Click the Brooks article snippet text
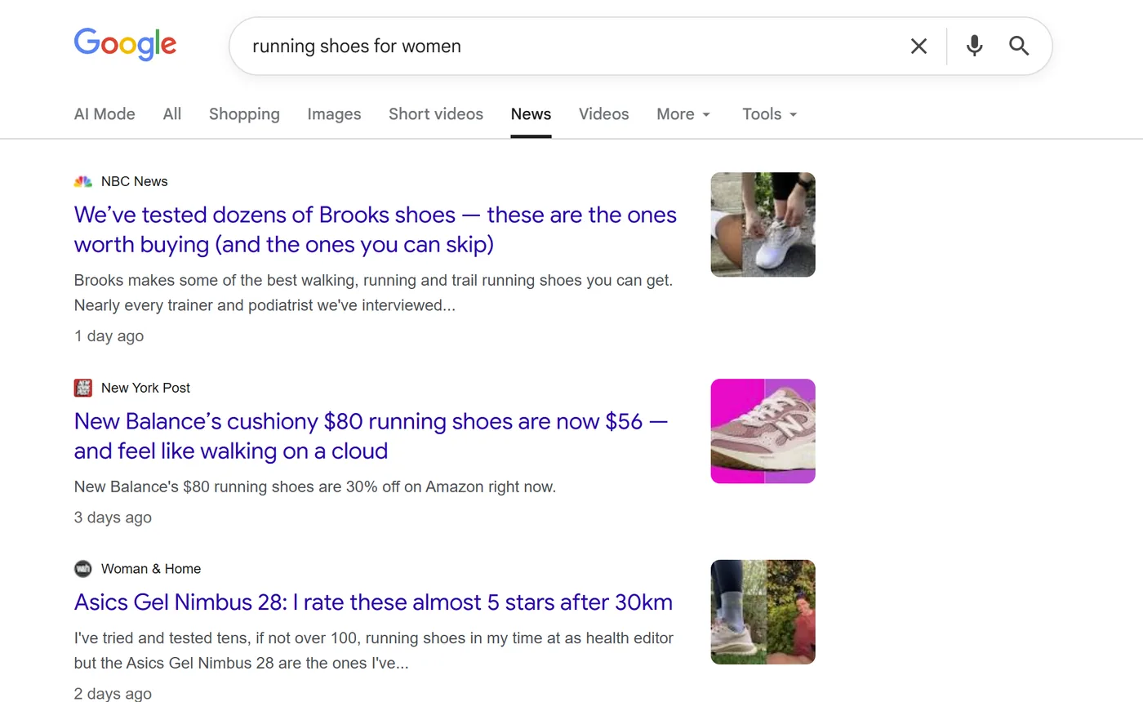 click(x=373, y=293)
